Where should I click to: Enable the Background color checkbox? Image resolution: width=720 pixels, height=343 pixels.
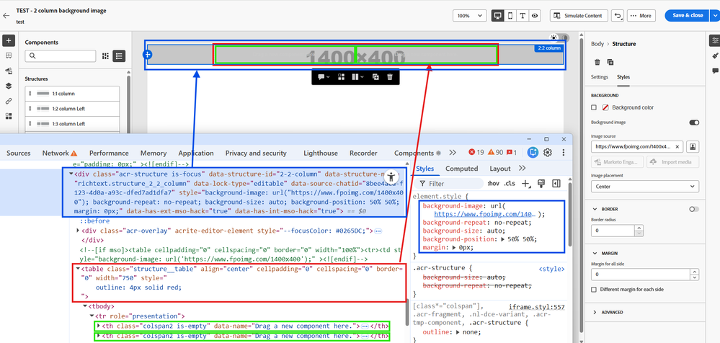click(594, 107)
